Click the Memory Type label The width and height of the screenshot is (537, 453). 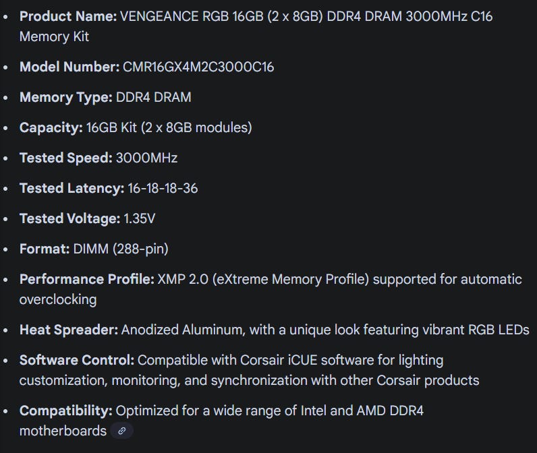(65, 97)
